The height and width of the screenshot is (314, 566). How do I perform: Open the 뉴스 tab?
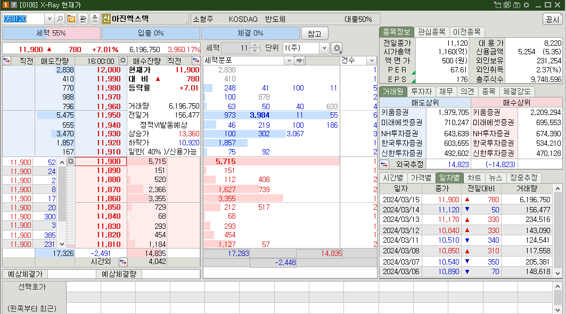pos(495,178)
